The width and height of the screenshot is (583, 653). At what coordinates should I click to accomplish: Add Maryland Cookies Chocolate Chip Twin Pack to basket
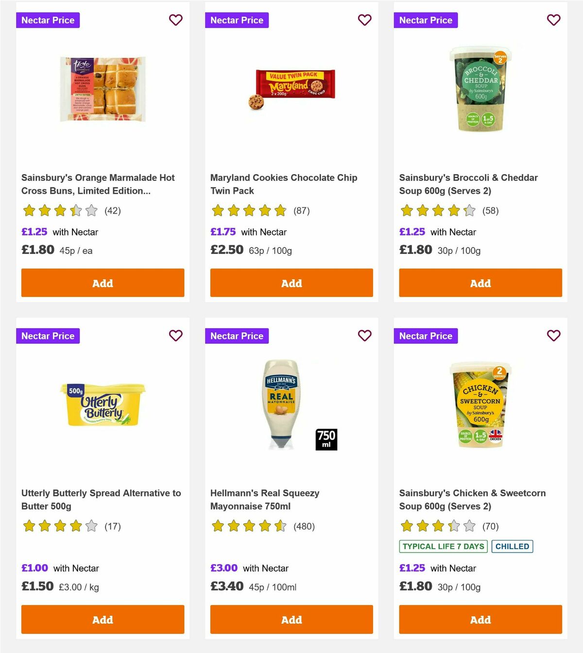coord(291,283)
